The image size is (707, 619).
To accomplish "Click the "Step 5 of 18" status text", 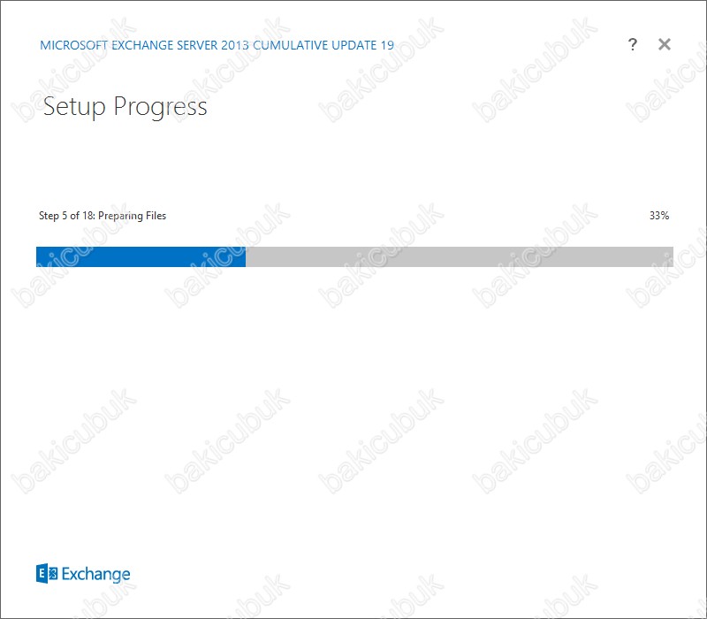I will 66,216.
